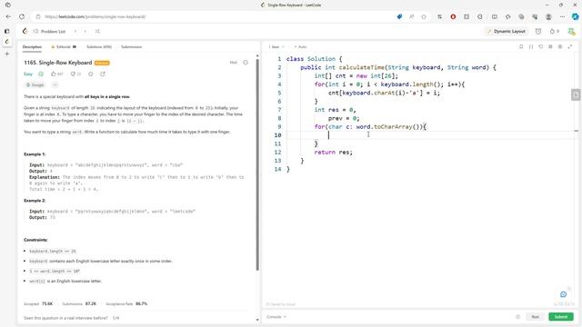
Task: Click the description panel vertical scrollbar
Action: [x=257, y=164]
